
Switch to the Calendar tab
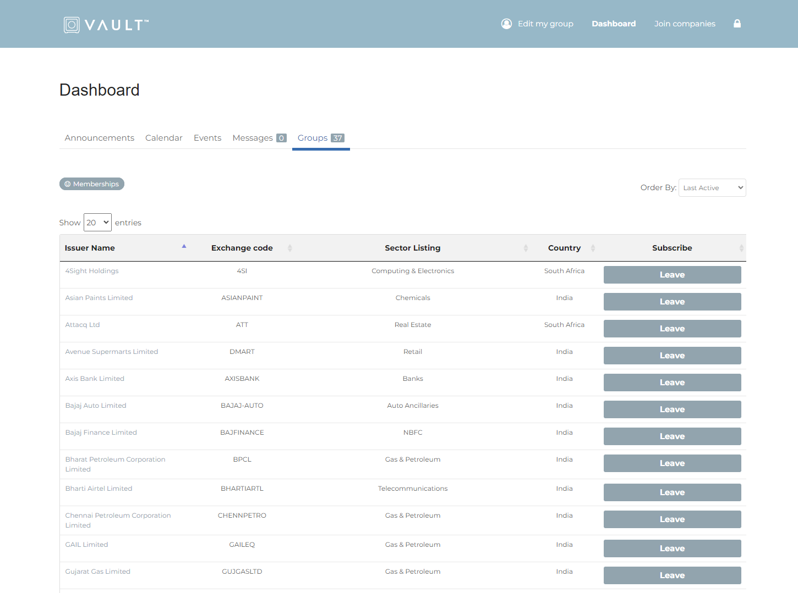coord(164,138)
